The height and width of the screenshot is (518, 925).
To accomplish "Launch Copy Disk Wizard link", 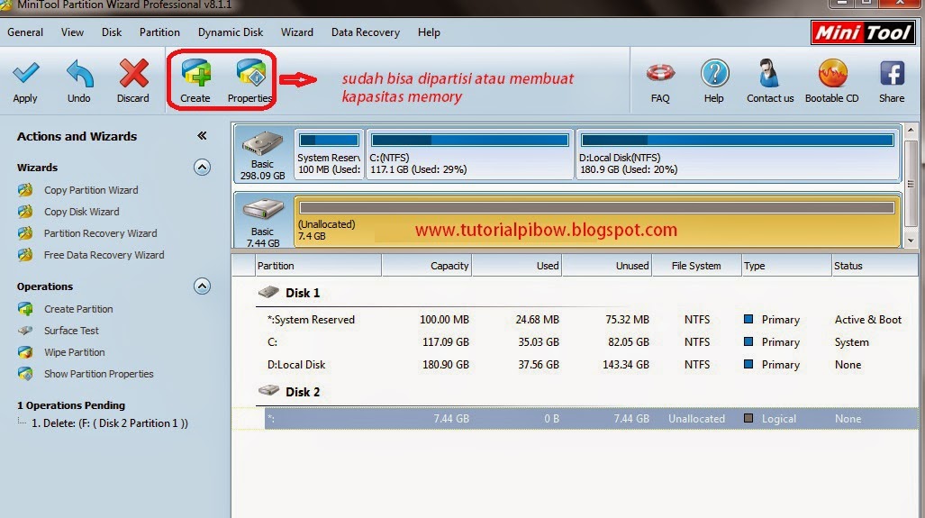I will tap(81, 211).
